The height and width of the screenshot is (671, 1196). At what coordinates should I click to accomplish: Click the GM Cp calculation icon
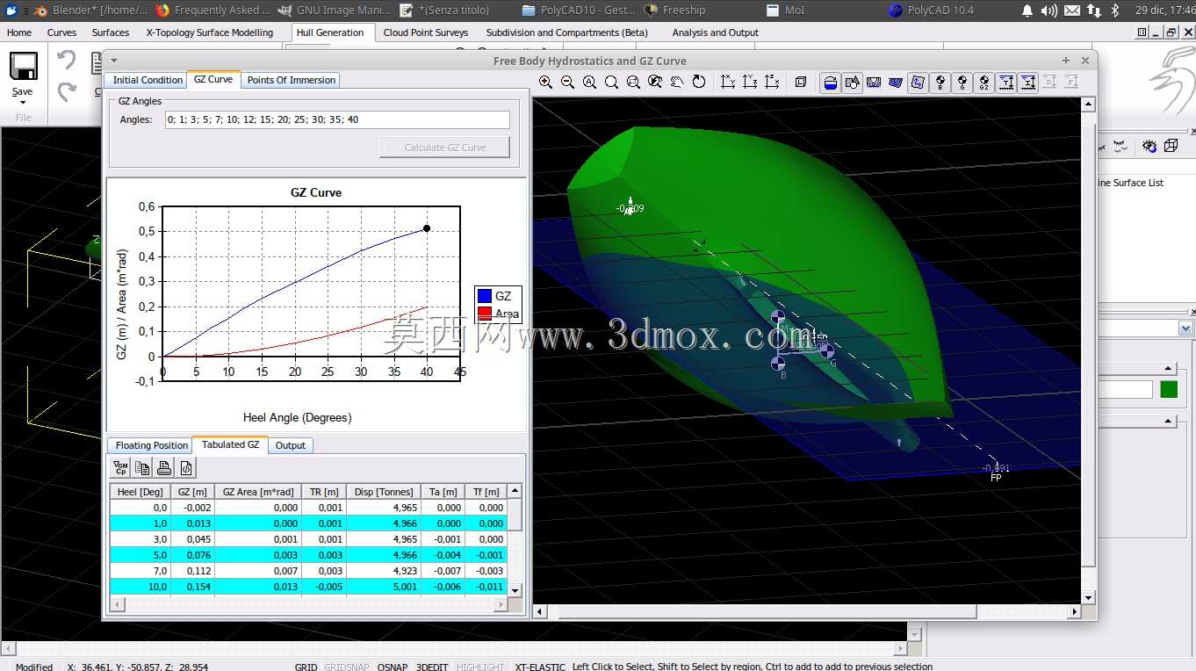point(121,468)
